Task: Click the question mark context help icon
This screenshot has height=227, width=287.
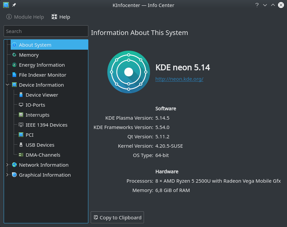Action: tap(257, 5)
